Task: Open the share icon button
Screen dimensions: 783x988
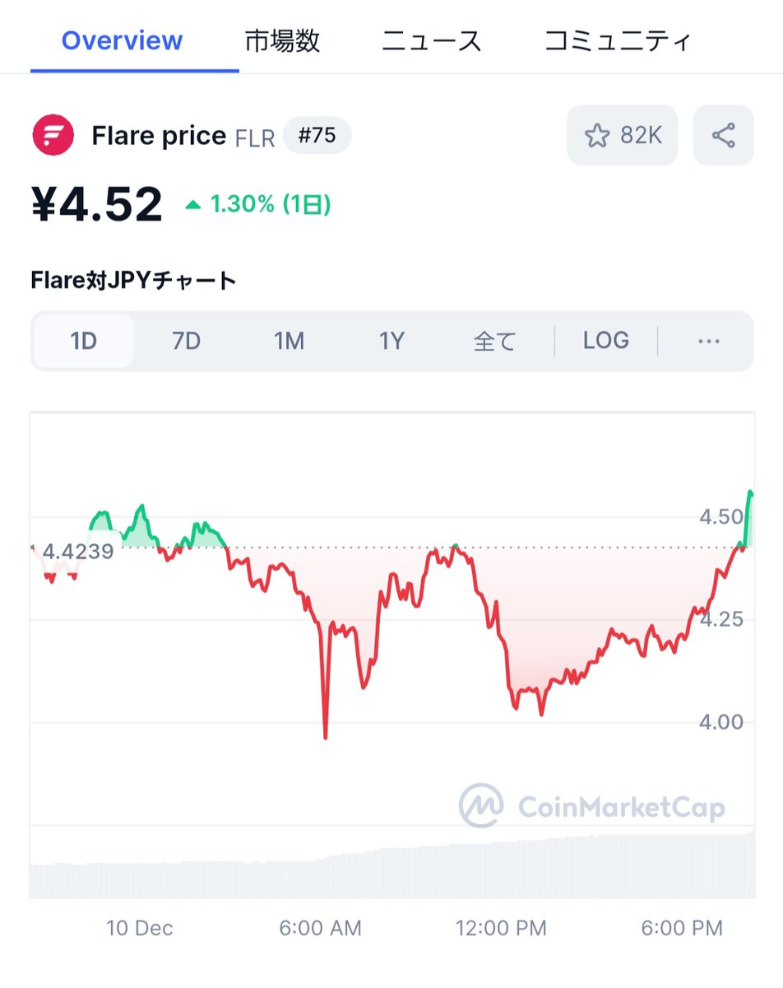Action: pos(723,135)
